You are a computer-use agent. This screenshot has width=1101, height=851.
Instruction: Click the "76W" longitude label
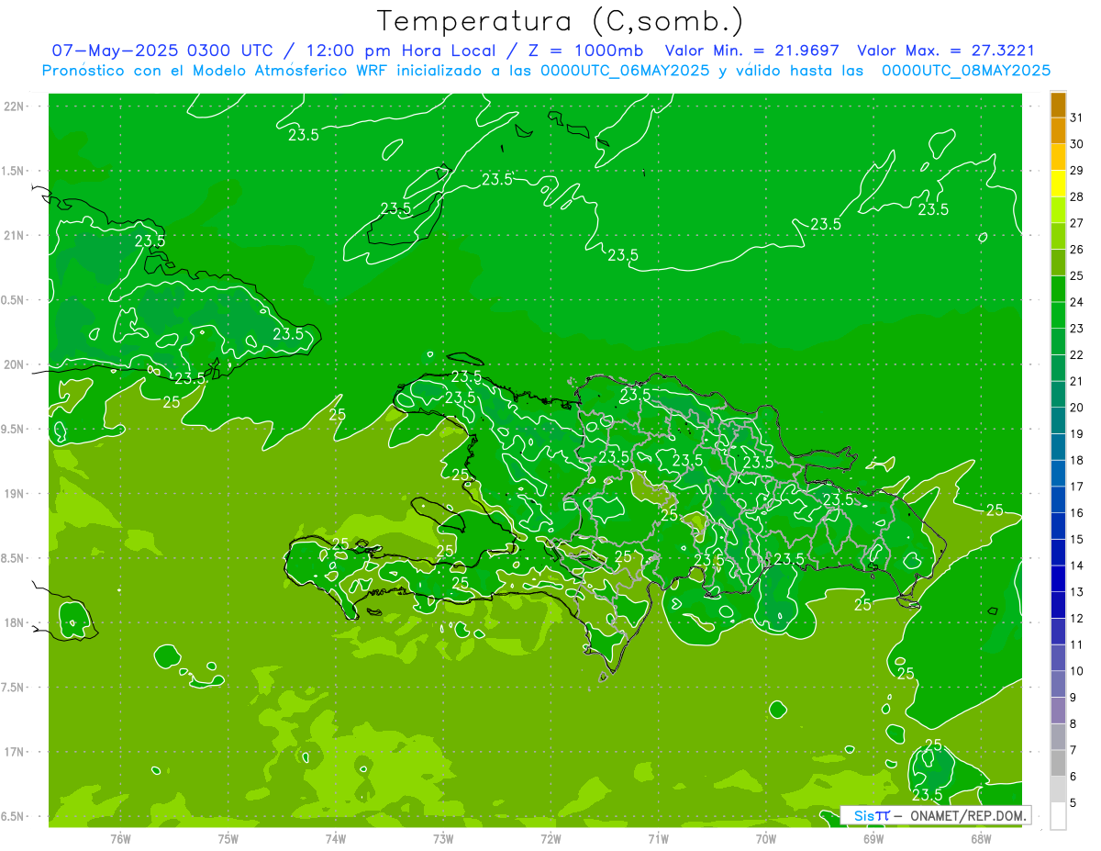click(x=120, y=839)
